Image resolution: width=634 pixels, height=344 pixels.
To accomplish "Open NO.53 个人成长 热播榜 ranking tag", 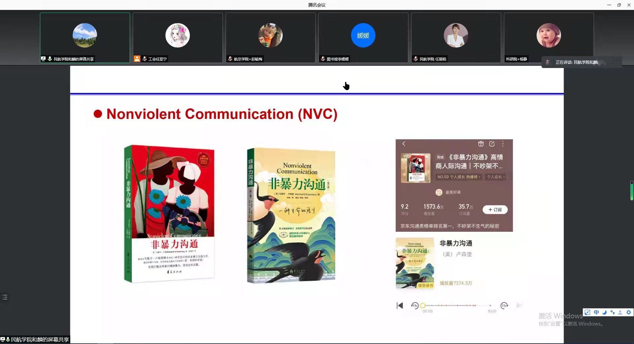I will pos(459,177).
